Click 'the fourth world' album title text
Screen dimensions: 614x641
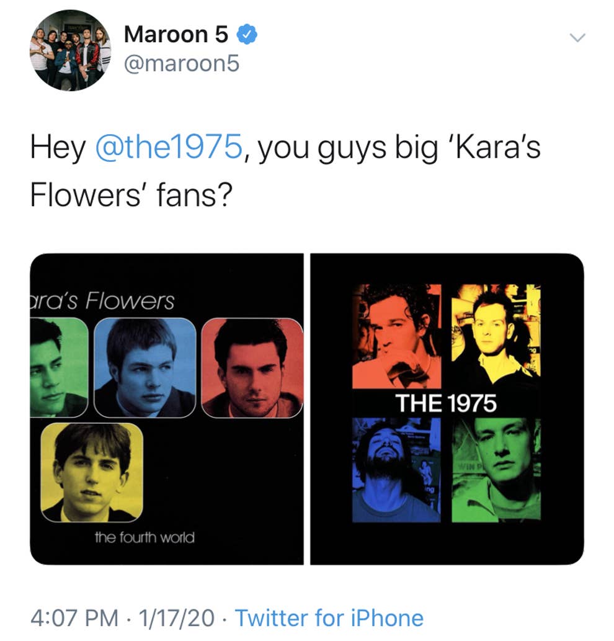(x=145, y=537)
